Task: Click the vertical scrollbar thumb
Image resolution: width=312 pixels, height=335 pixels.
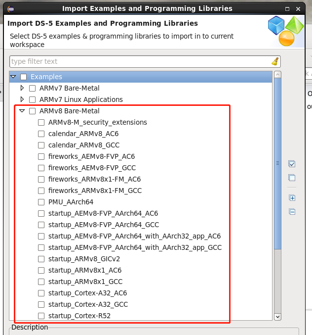Action: coord(277,163)
